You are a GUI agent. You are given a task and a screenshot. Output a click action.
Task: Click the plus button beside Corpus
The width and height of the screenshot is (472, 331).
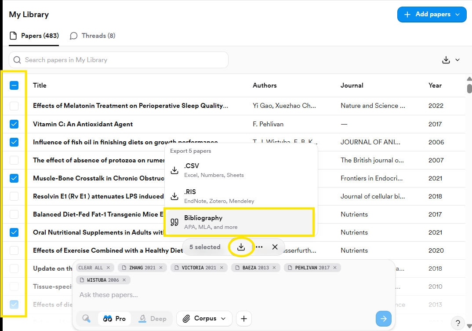[x=244, y=319]
